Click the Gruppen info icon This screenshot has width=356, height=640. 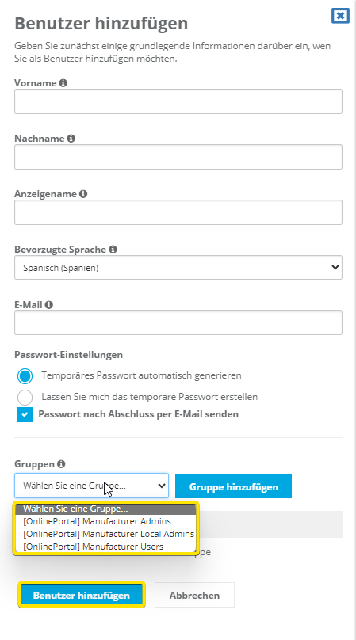coord(61,463)
